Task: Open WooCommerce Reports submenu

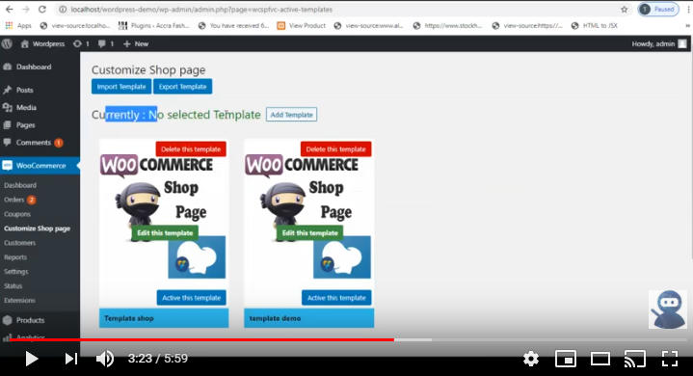Action: (x=15, y=257)
